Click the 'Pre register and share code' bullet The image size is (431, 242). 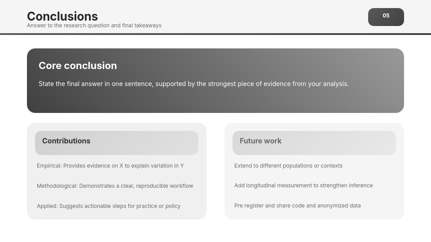point(297,206)
